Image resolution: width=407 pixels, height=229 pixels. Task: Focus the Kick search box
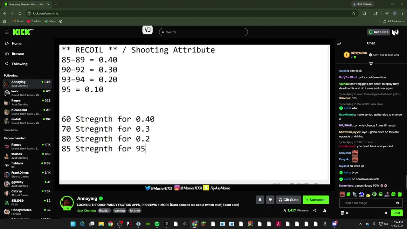pyautogui.click(x=203, y=32)
